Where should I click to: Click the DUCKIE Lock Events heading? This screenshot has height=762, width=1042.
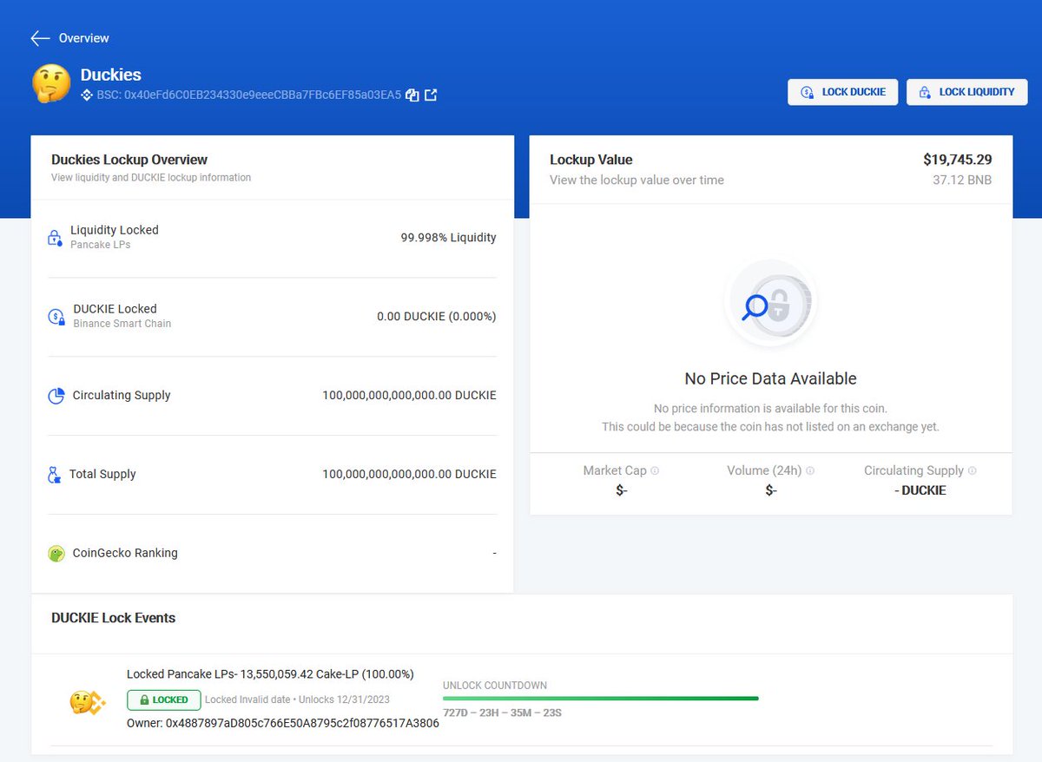coord(114,618)
